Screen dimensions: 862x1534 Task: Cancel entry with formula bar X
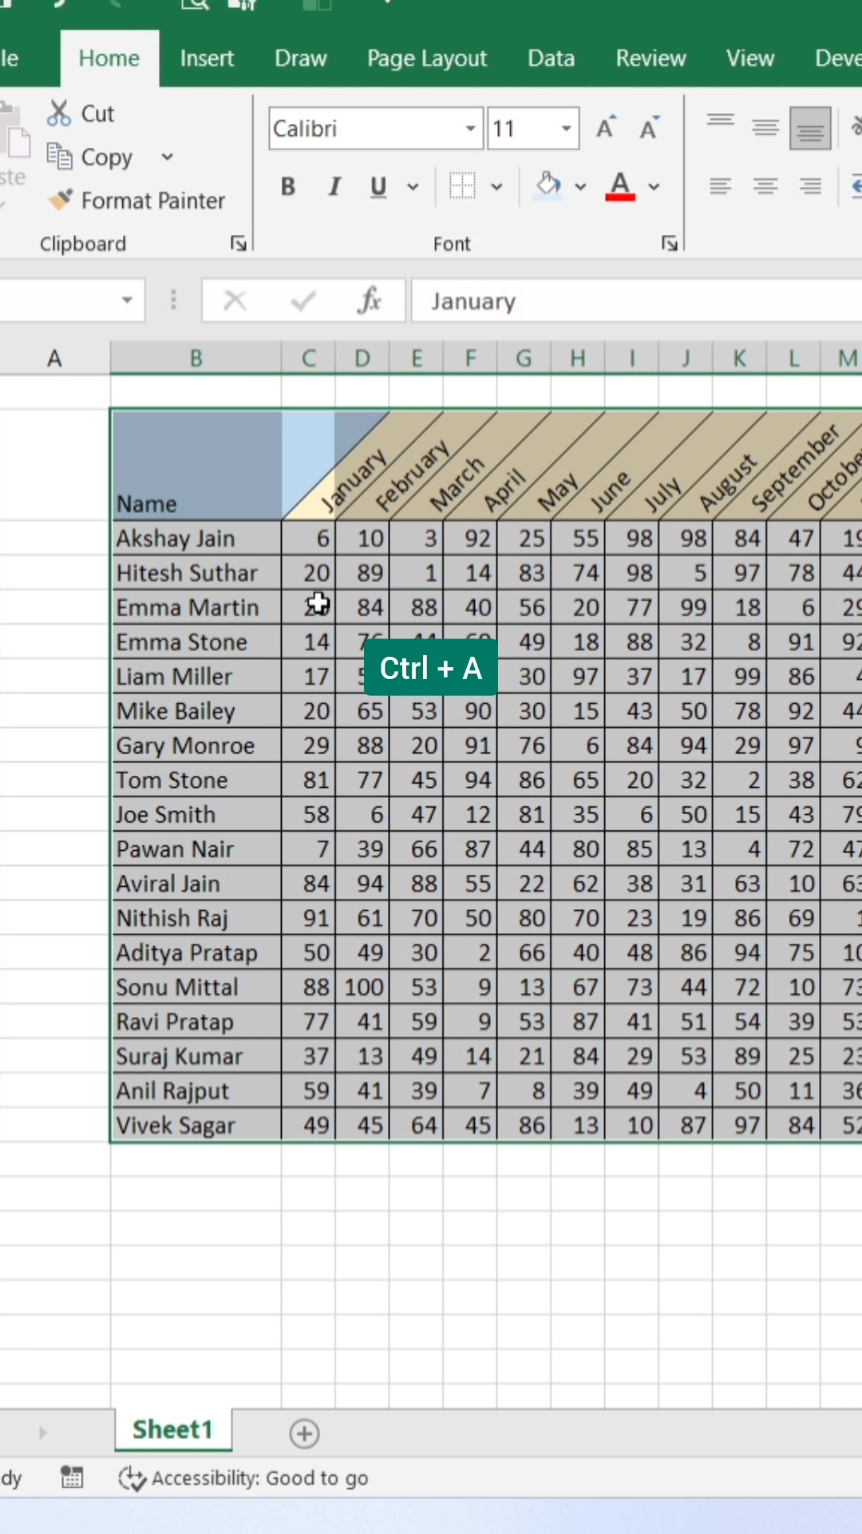coord(235,300)
